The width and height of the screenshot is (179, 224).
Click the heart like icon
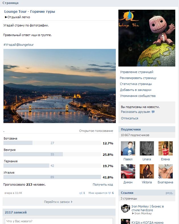tap(110, 193)
